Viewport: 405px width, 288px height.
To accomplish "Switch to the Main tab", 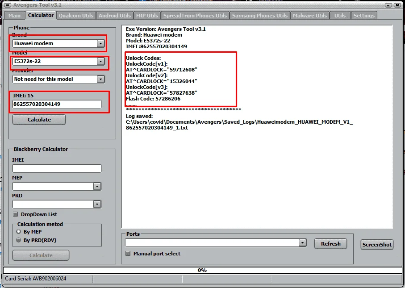I will [14, 16].
